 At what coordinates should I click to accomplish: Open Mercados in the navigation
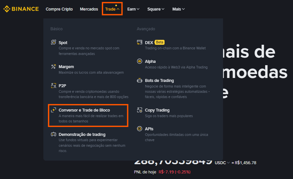pos(89,9)
